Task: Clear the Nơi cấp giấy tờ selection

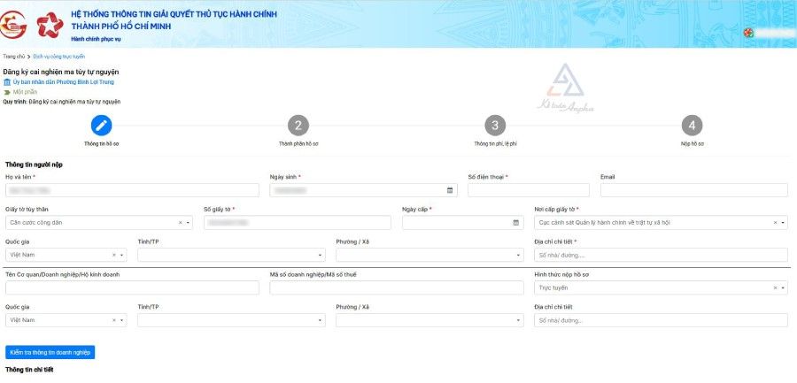Action: coord(774,223)
